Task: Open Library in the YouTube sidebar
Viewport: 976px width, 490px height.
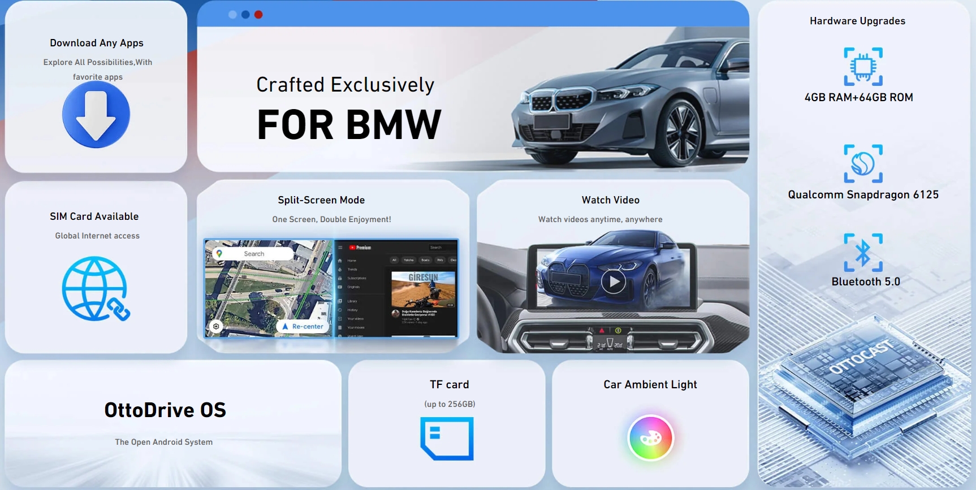Action: [347, 301]
